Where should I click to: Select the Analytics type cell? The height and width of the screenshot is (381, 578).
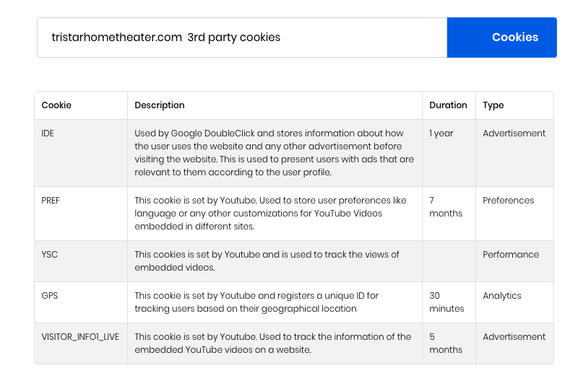tap(514, 302)
